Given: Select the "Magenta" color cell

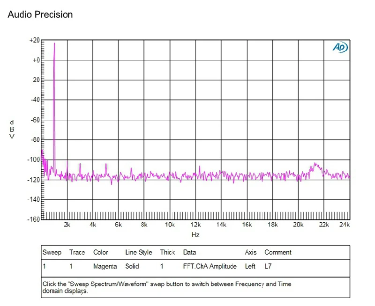Looking at the screenshot, I should coord(105,266).
